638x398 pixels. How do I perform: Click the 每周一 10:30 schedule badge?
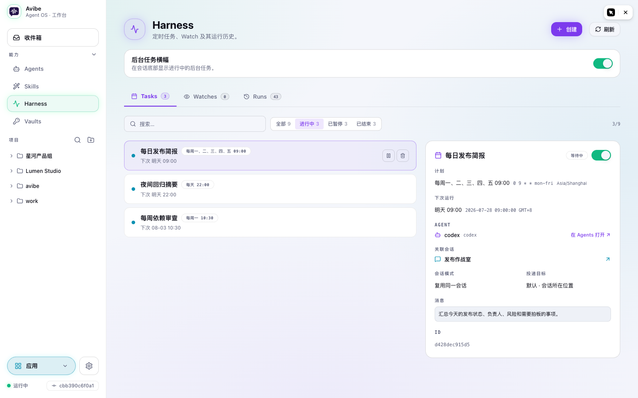pyautogui.click(x=200, y=218)
